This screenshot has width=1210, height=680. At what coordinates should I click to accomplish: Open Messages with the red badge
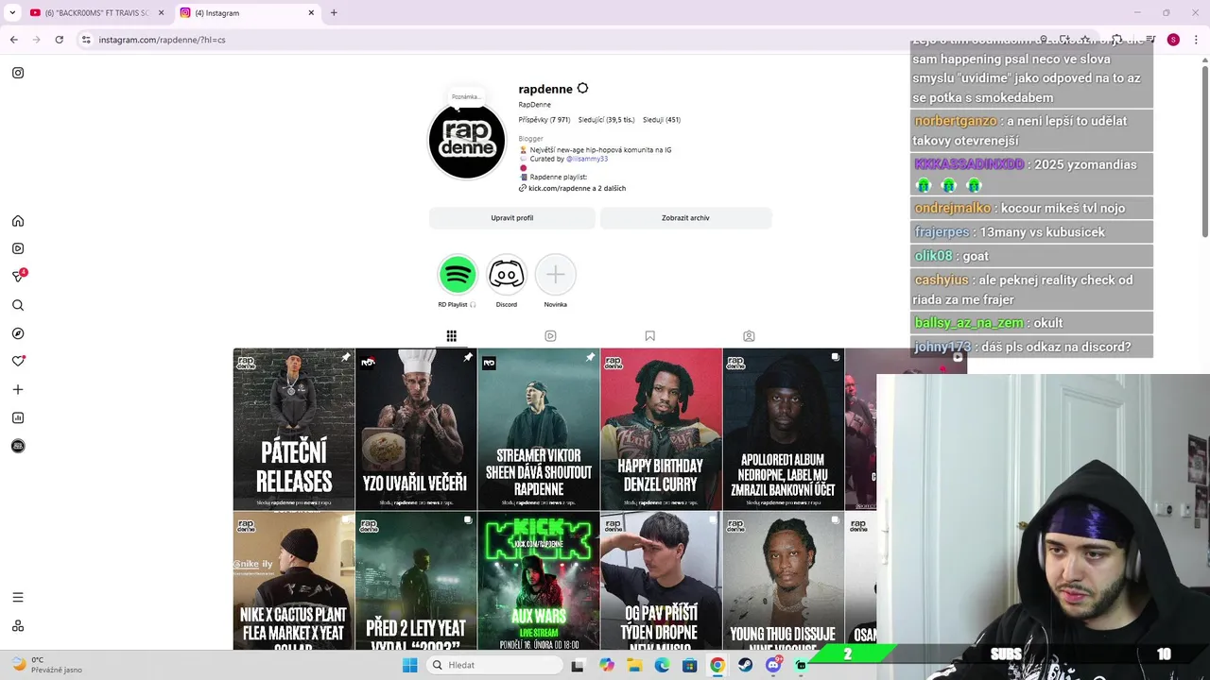[18, 277]
